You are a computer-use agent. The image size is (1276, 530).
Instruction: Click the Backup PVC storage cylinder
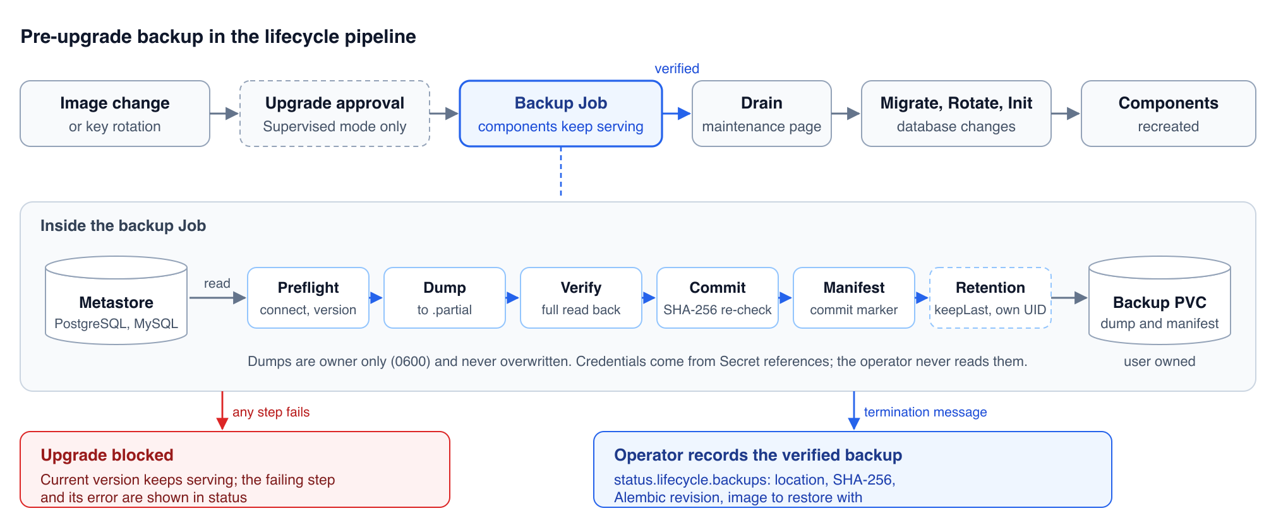point(1160,300)
